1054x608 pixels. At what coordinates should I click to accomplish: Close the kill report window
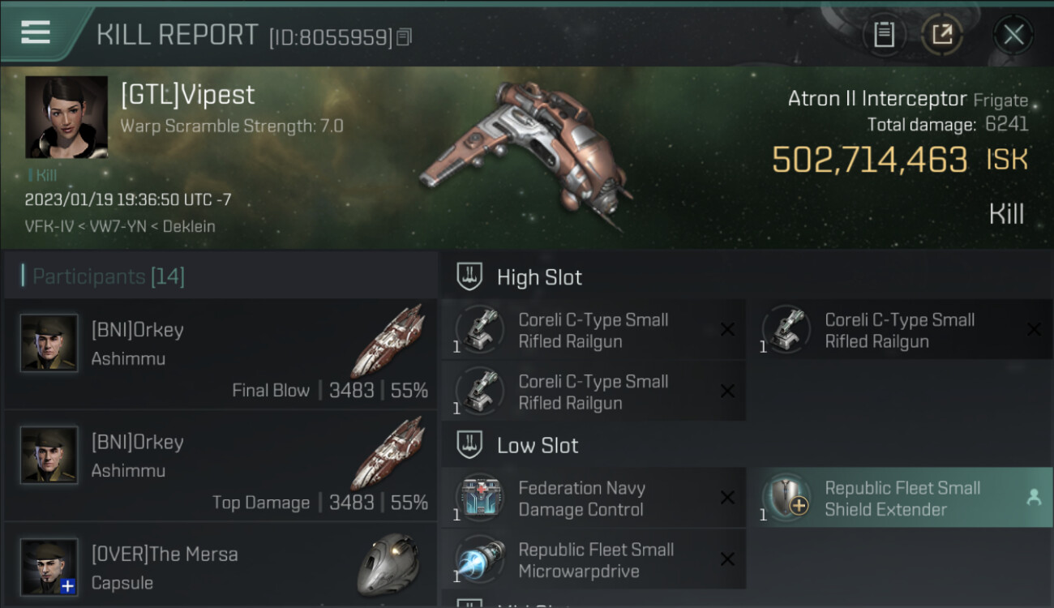[x=1013, y=34]
